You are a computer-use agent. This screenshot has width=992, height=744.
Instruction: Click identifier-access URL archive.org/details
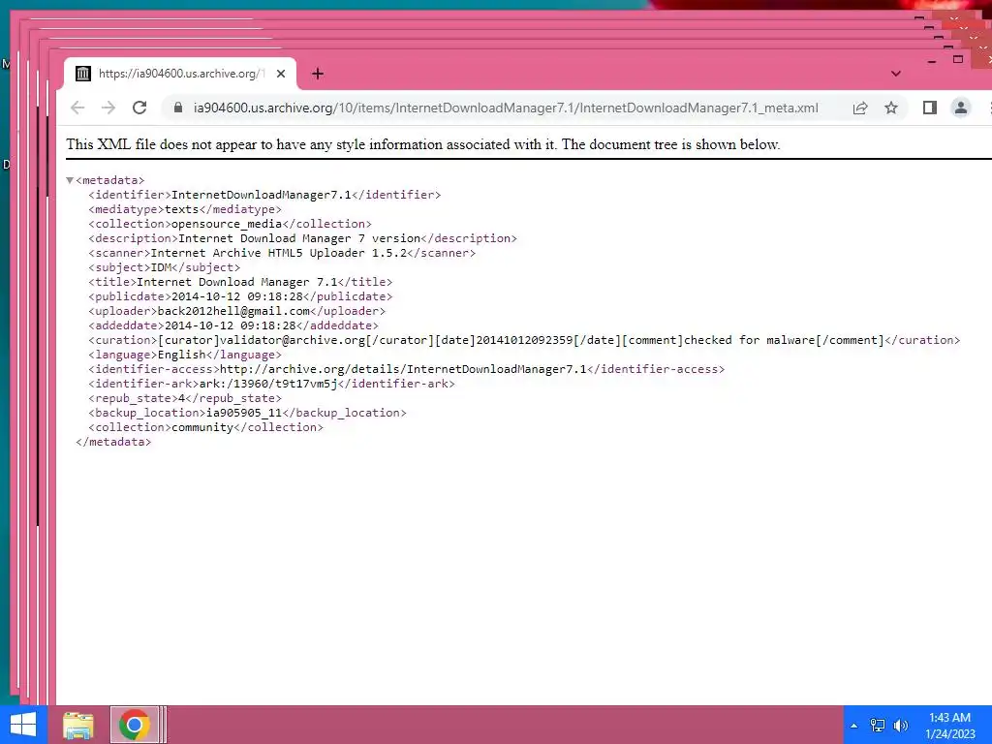(x=403, y=369)
